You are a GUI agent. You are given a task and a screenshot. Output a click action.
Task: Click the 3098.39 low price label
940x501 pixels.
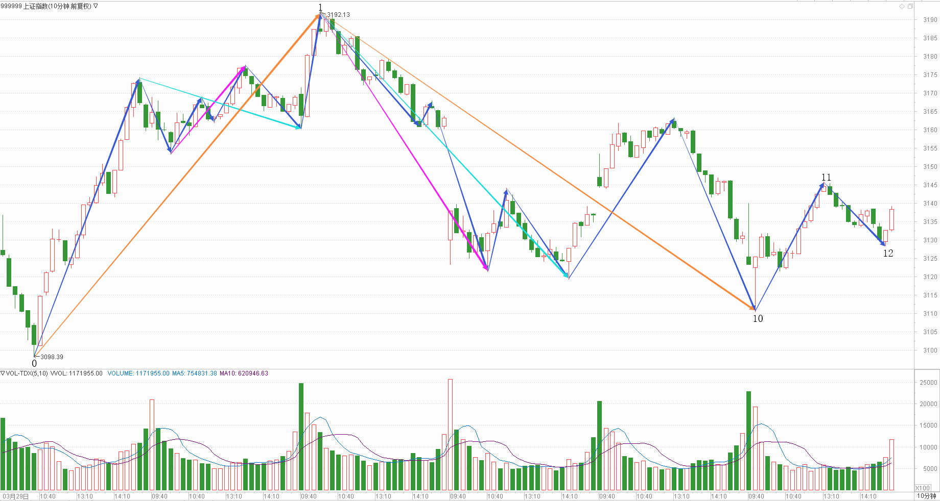52,357
